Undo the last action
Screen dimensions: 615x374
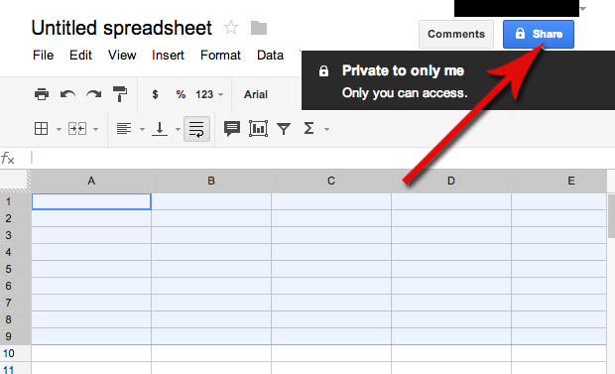[x=67, y=94]
